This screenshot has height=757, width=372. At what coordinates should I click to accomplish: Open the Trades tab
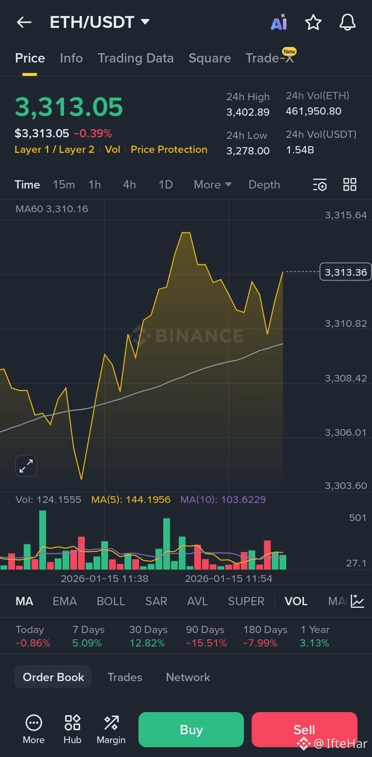coord(125,677)
